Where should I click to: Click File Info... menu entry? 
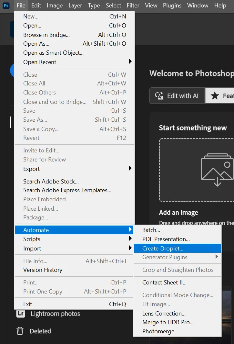(x=74, y=261)
